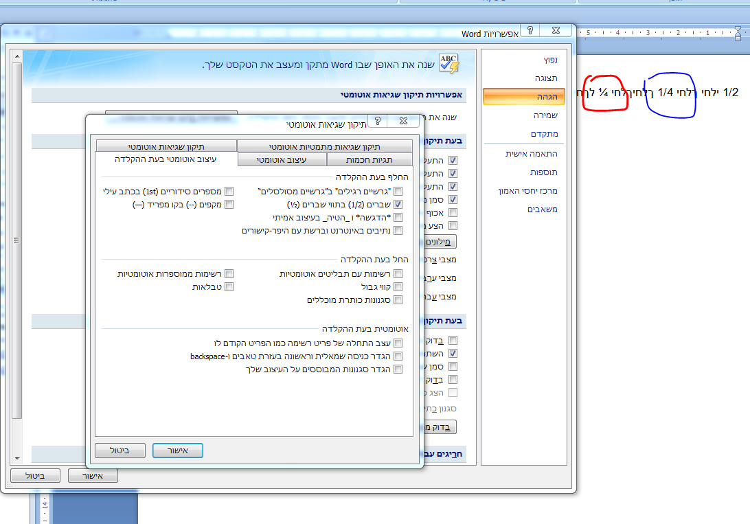Click the ¼ fraction in the document
750x524 pixels.
[x=603, y=92]
